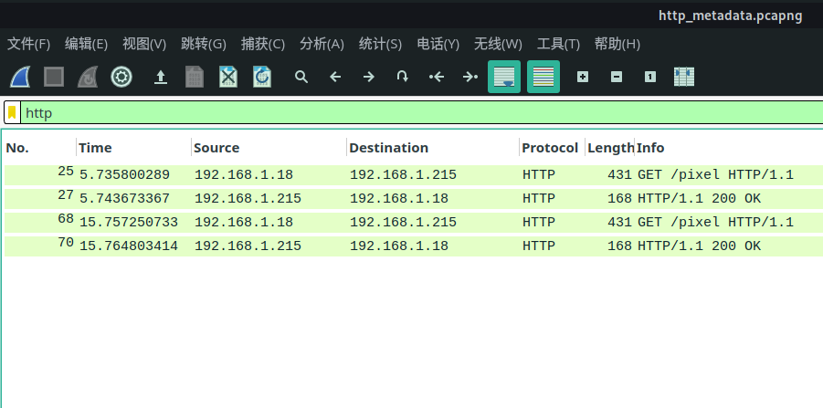
Task: Open display filter bookmark dropdown
Action: pyautogui.click(x=12, y=112)
